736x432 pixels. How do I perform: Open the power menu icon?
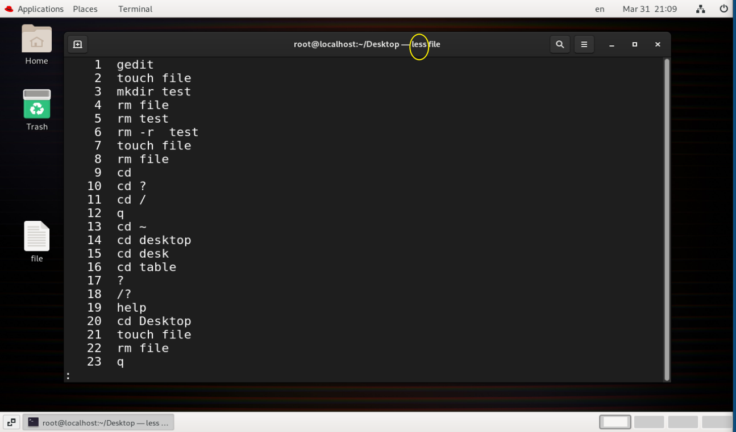pos(723,9)
